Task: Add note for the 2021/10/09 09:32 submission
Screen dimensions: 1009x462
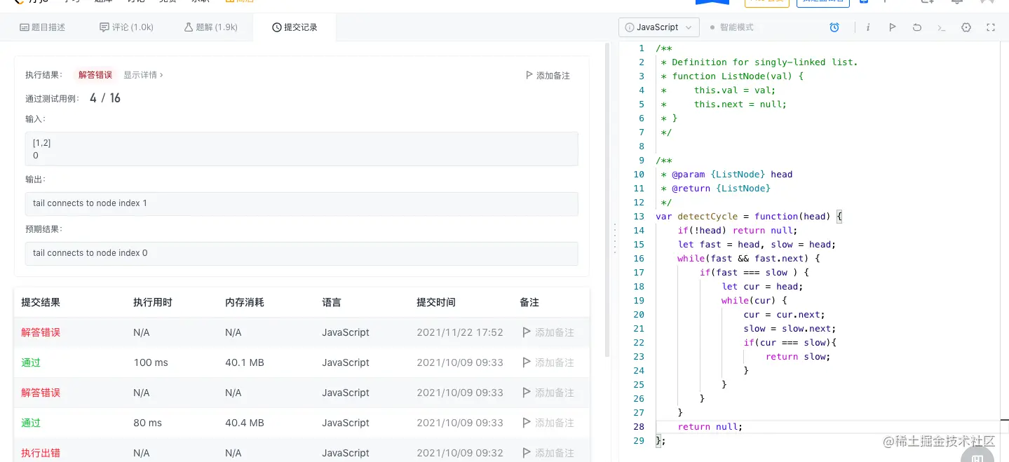Action: [x=548, y=453]
